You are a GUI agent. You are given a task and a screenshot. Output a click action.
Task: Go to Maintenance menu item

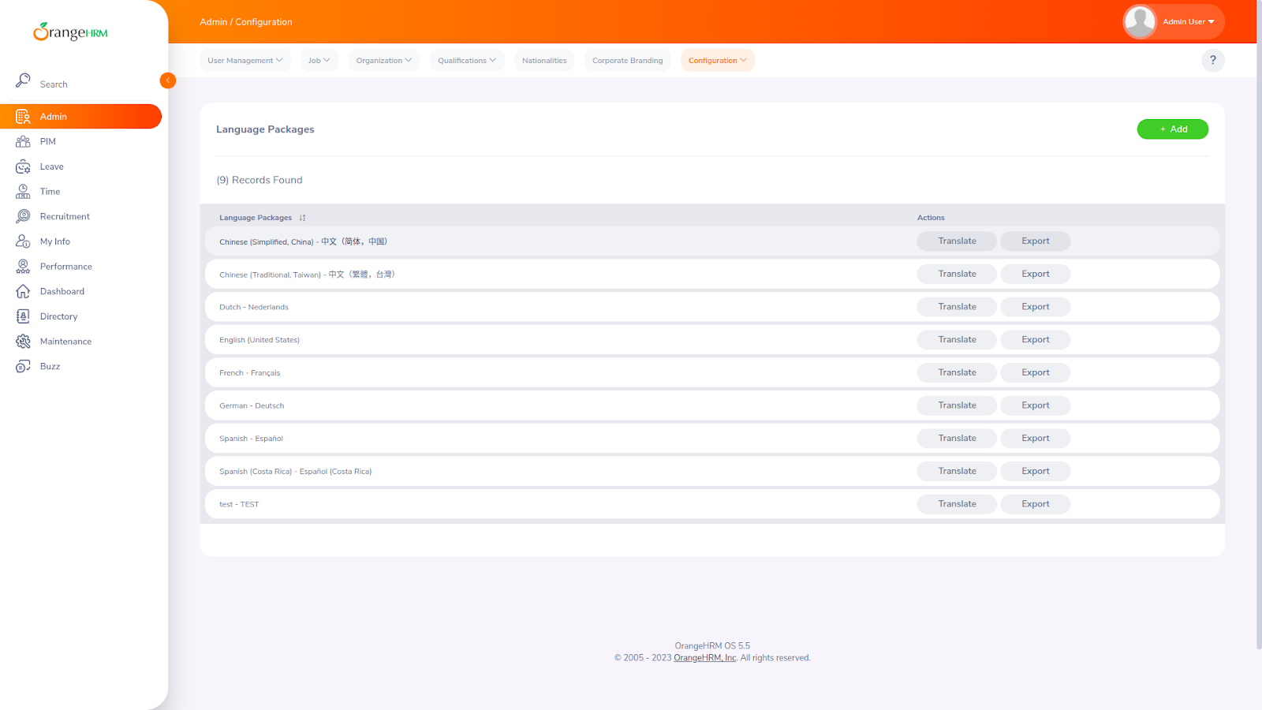[x=80, y=342]
